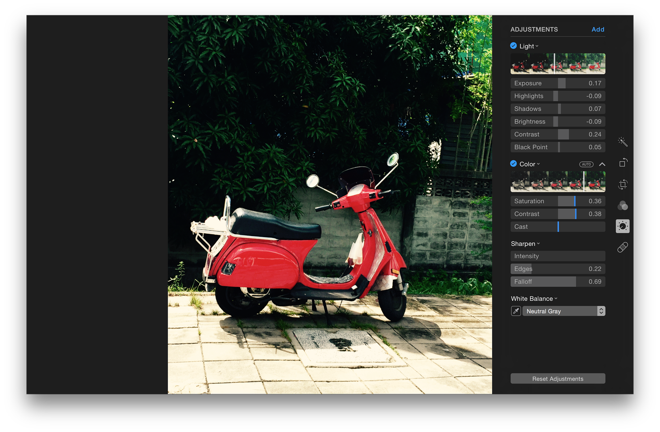Adjust the Highlights slider

pyautogui.click(x=558, y=96)
